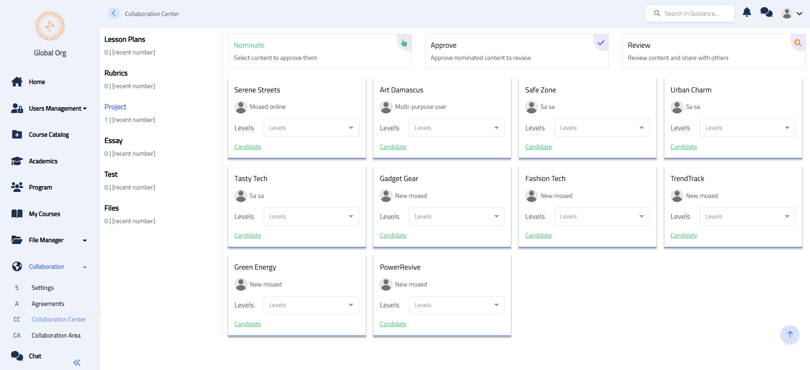
Task: Click the Search In Guidance field
Action: [690, 14]
